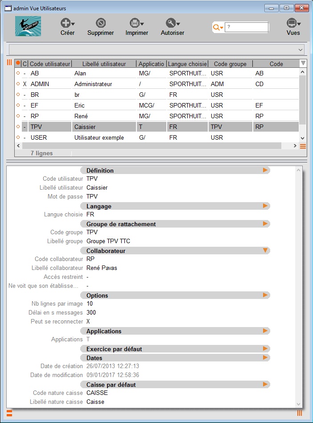Screen dimensions: 313x423
Task: Click the table horizontal scroll right arrow
Action: pos(295,145)
